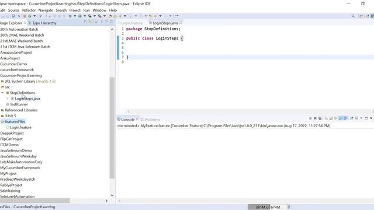
Task: Toggle Show Console on standard out change
Action: click(341, 118)
